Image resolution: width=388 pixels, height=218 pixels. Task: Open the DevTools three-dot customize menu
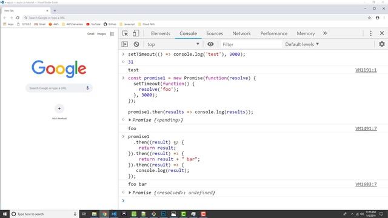pyautogui.click(x=370, y=33)
